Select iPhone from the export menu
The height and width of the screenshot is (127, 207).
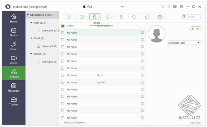click(x=97, y=23)
